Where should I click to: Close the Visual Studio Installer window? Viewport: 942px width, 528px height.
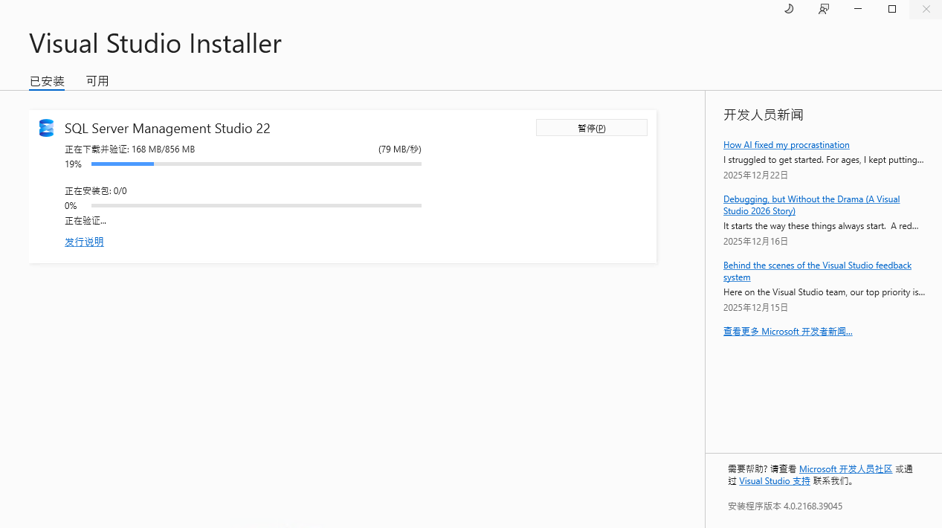[926, 9]
